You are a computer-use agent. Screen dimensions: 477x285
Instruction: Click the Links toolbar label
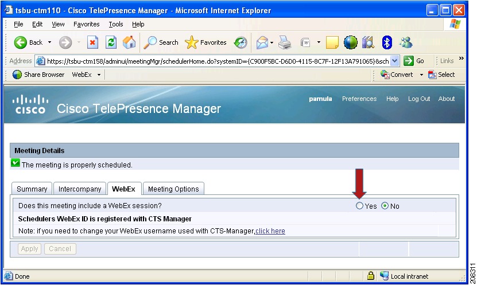click(x=447, y=61)
